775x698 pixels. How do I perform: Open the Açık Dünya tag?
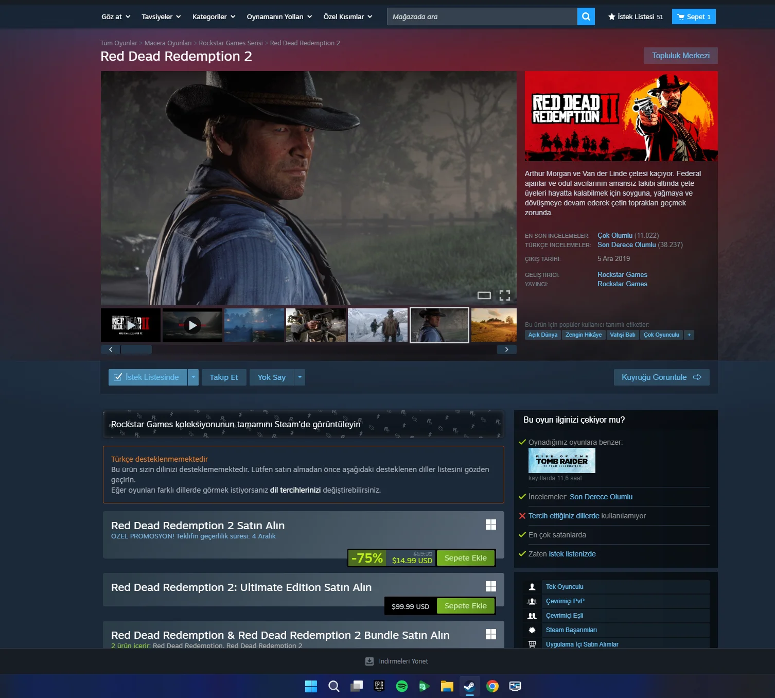click(x=543, y=335)
